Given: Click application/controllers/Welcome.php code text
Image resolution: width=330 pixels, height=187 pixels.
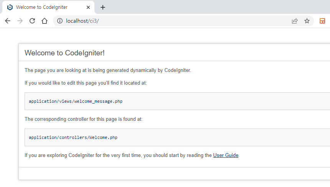Looking at the screenshot, I should tap(73, 137).
